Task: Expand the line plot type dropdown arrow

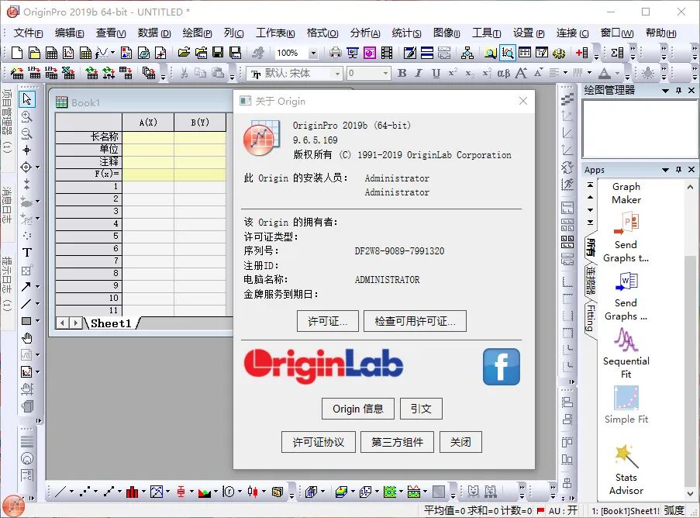Action: 71,492
